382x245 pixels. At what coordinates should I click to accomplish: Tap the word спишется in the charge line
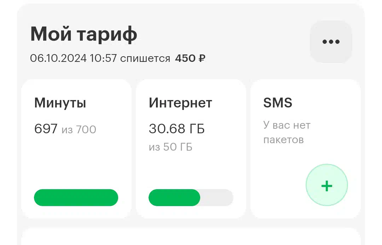(x=145, y=59)
